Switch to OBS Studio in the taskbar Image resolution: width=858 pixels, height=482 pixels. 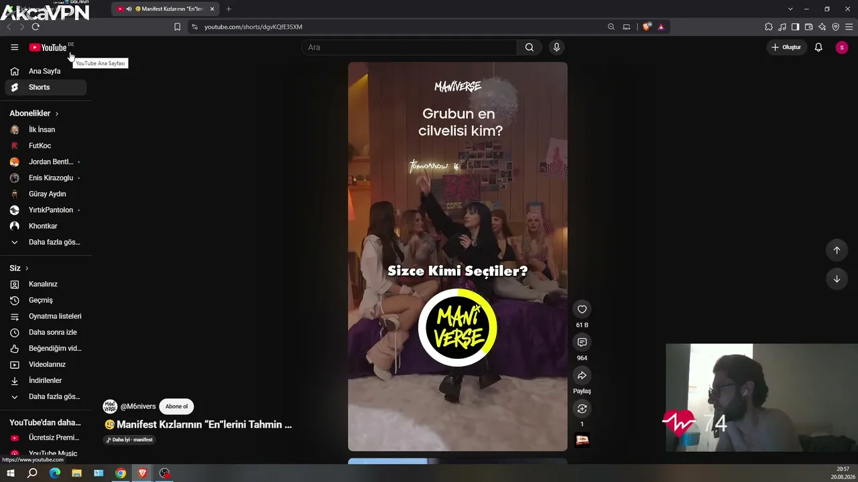(164, 473)
